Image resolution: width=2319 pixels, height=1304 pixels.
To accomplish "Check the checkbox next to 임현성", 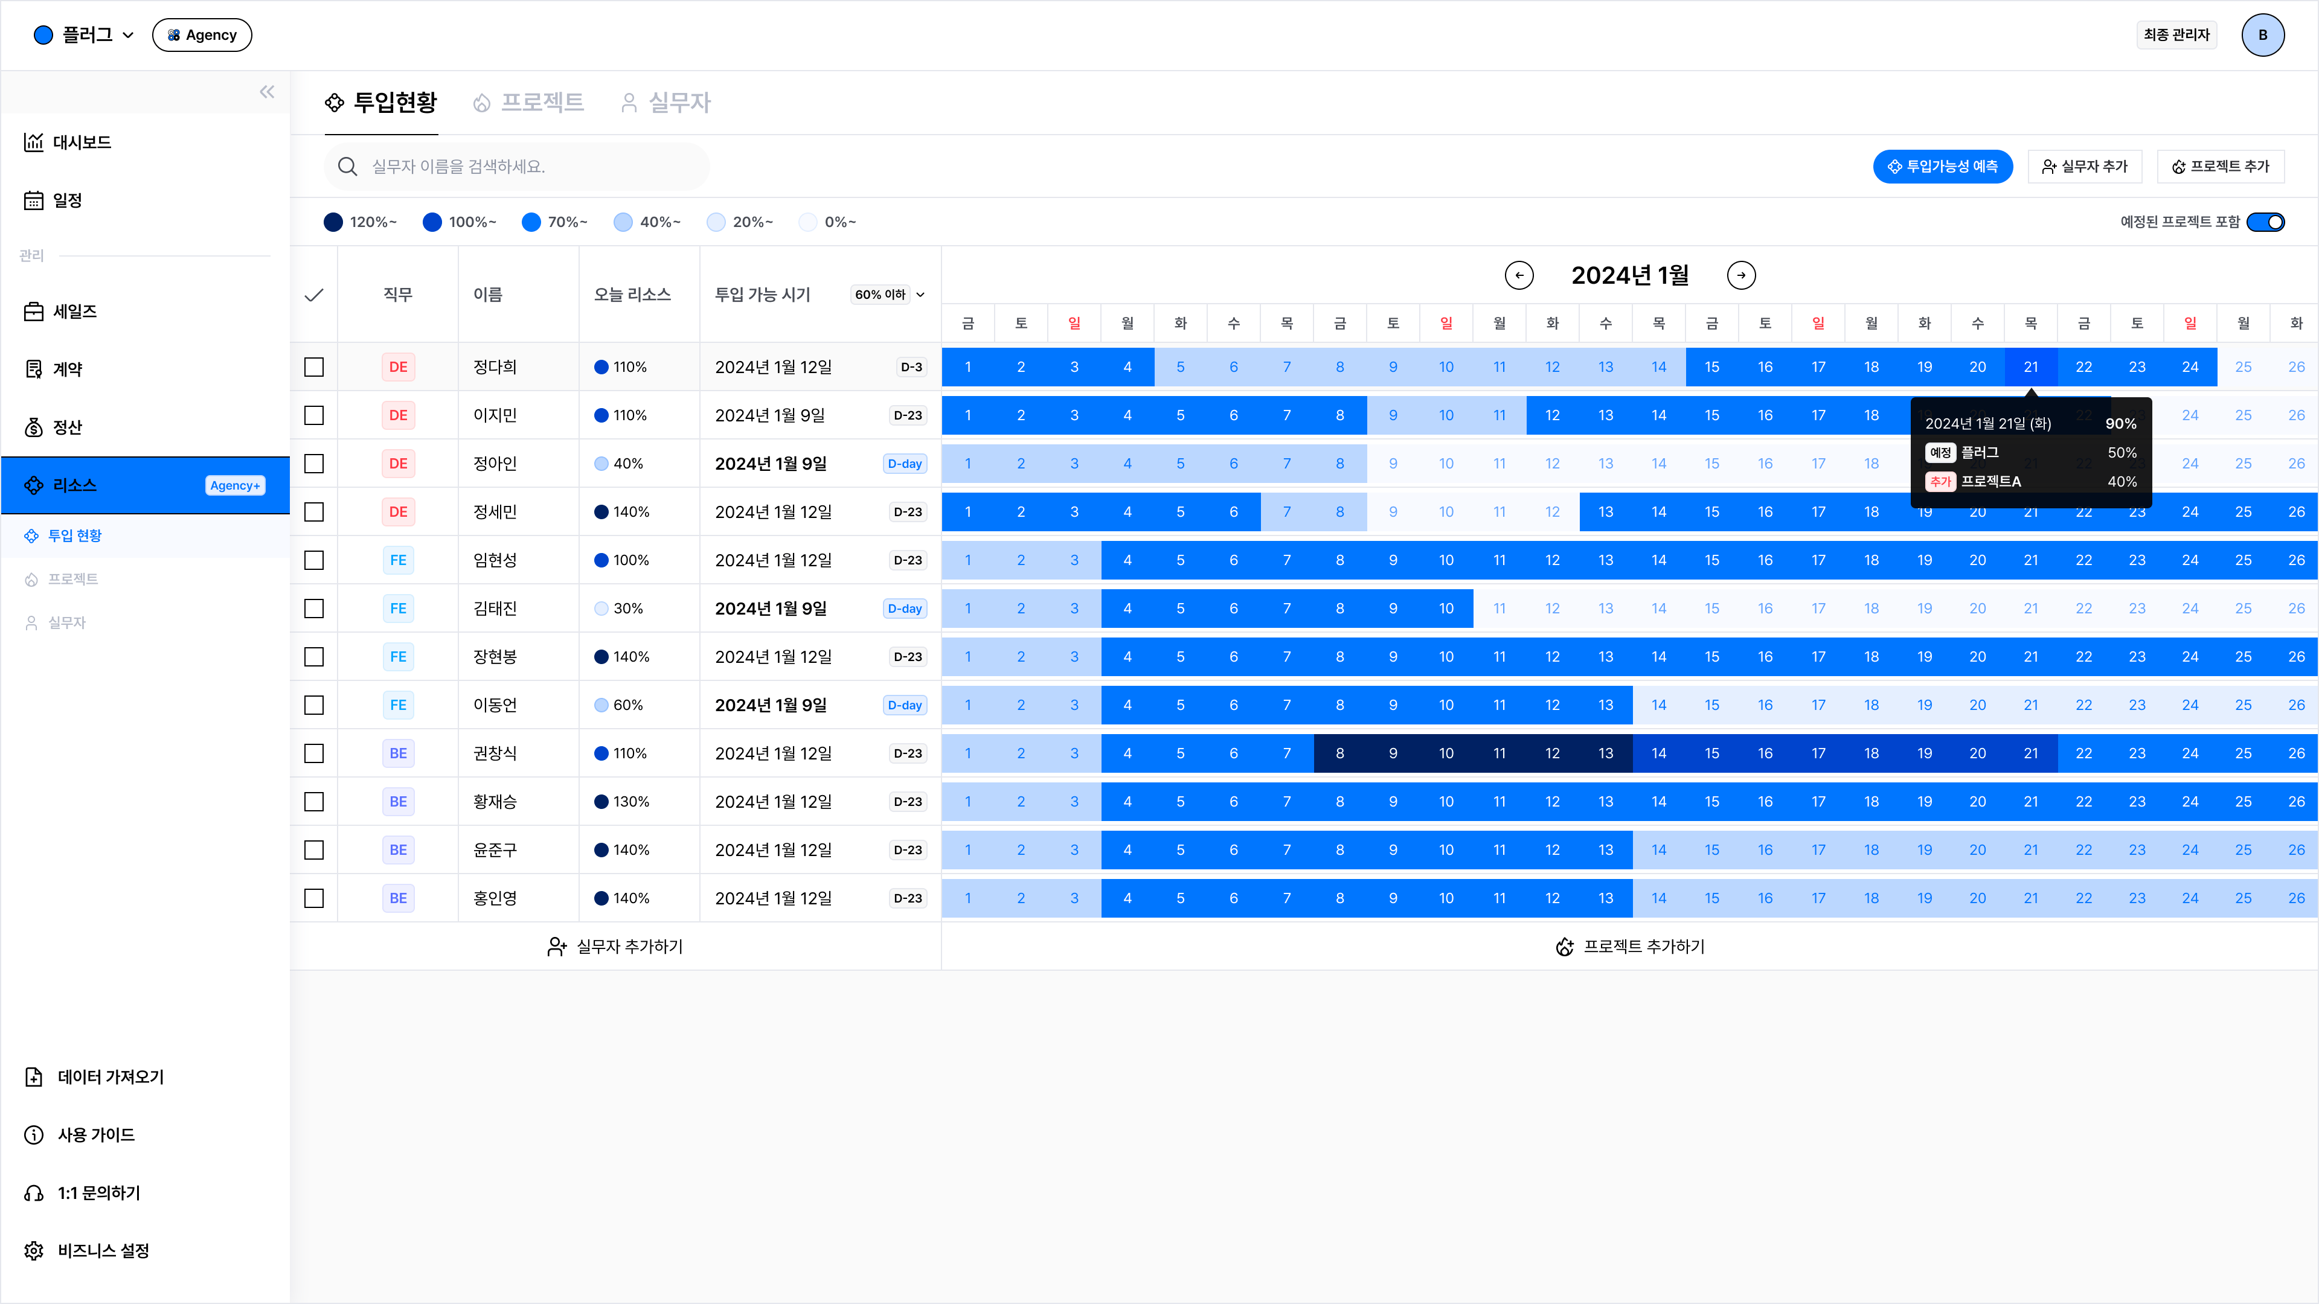I will point(314,560).
